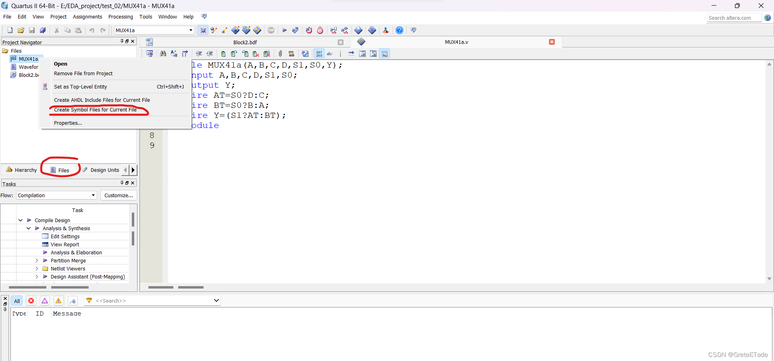Click the toolbar speech bubble icon

pos(413,30)
